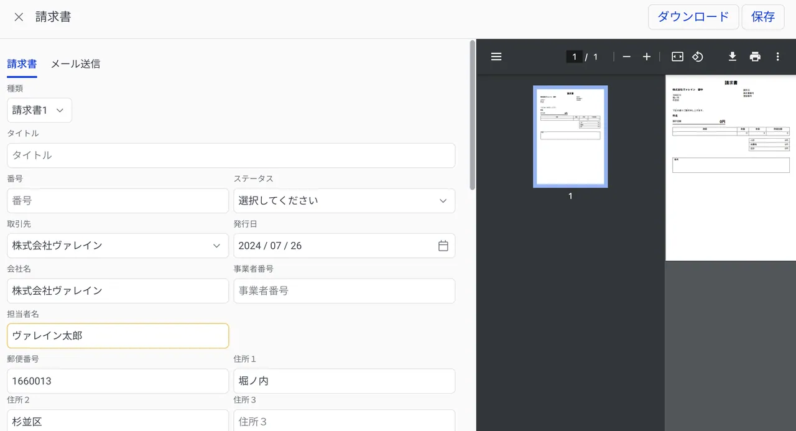The image size is (796, 431).
Task: Open the calendar icon in 発行日 field
Action: (x=443, y=246)
